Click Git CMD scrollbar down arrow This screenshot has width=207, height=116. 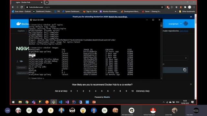point(161,78)
